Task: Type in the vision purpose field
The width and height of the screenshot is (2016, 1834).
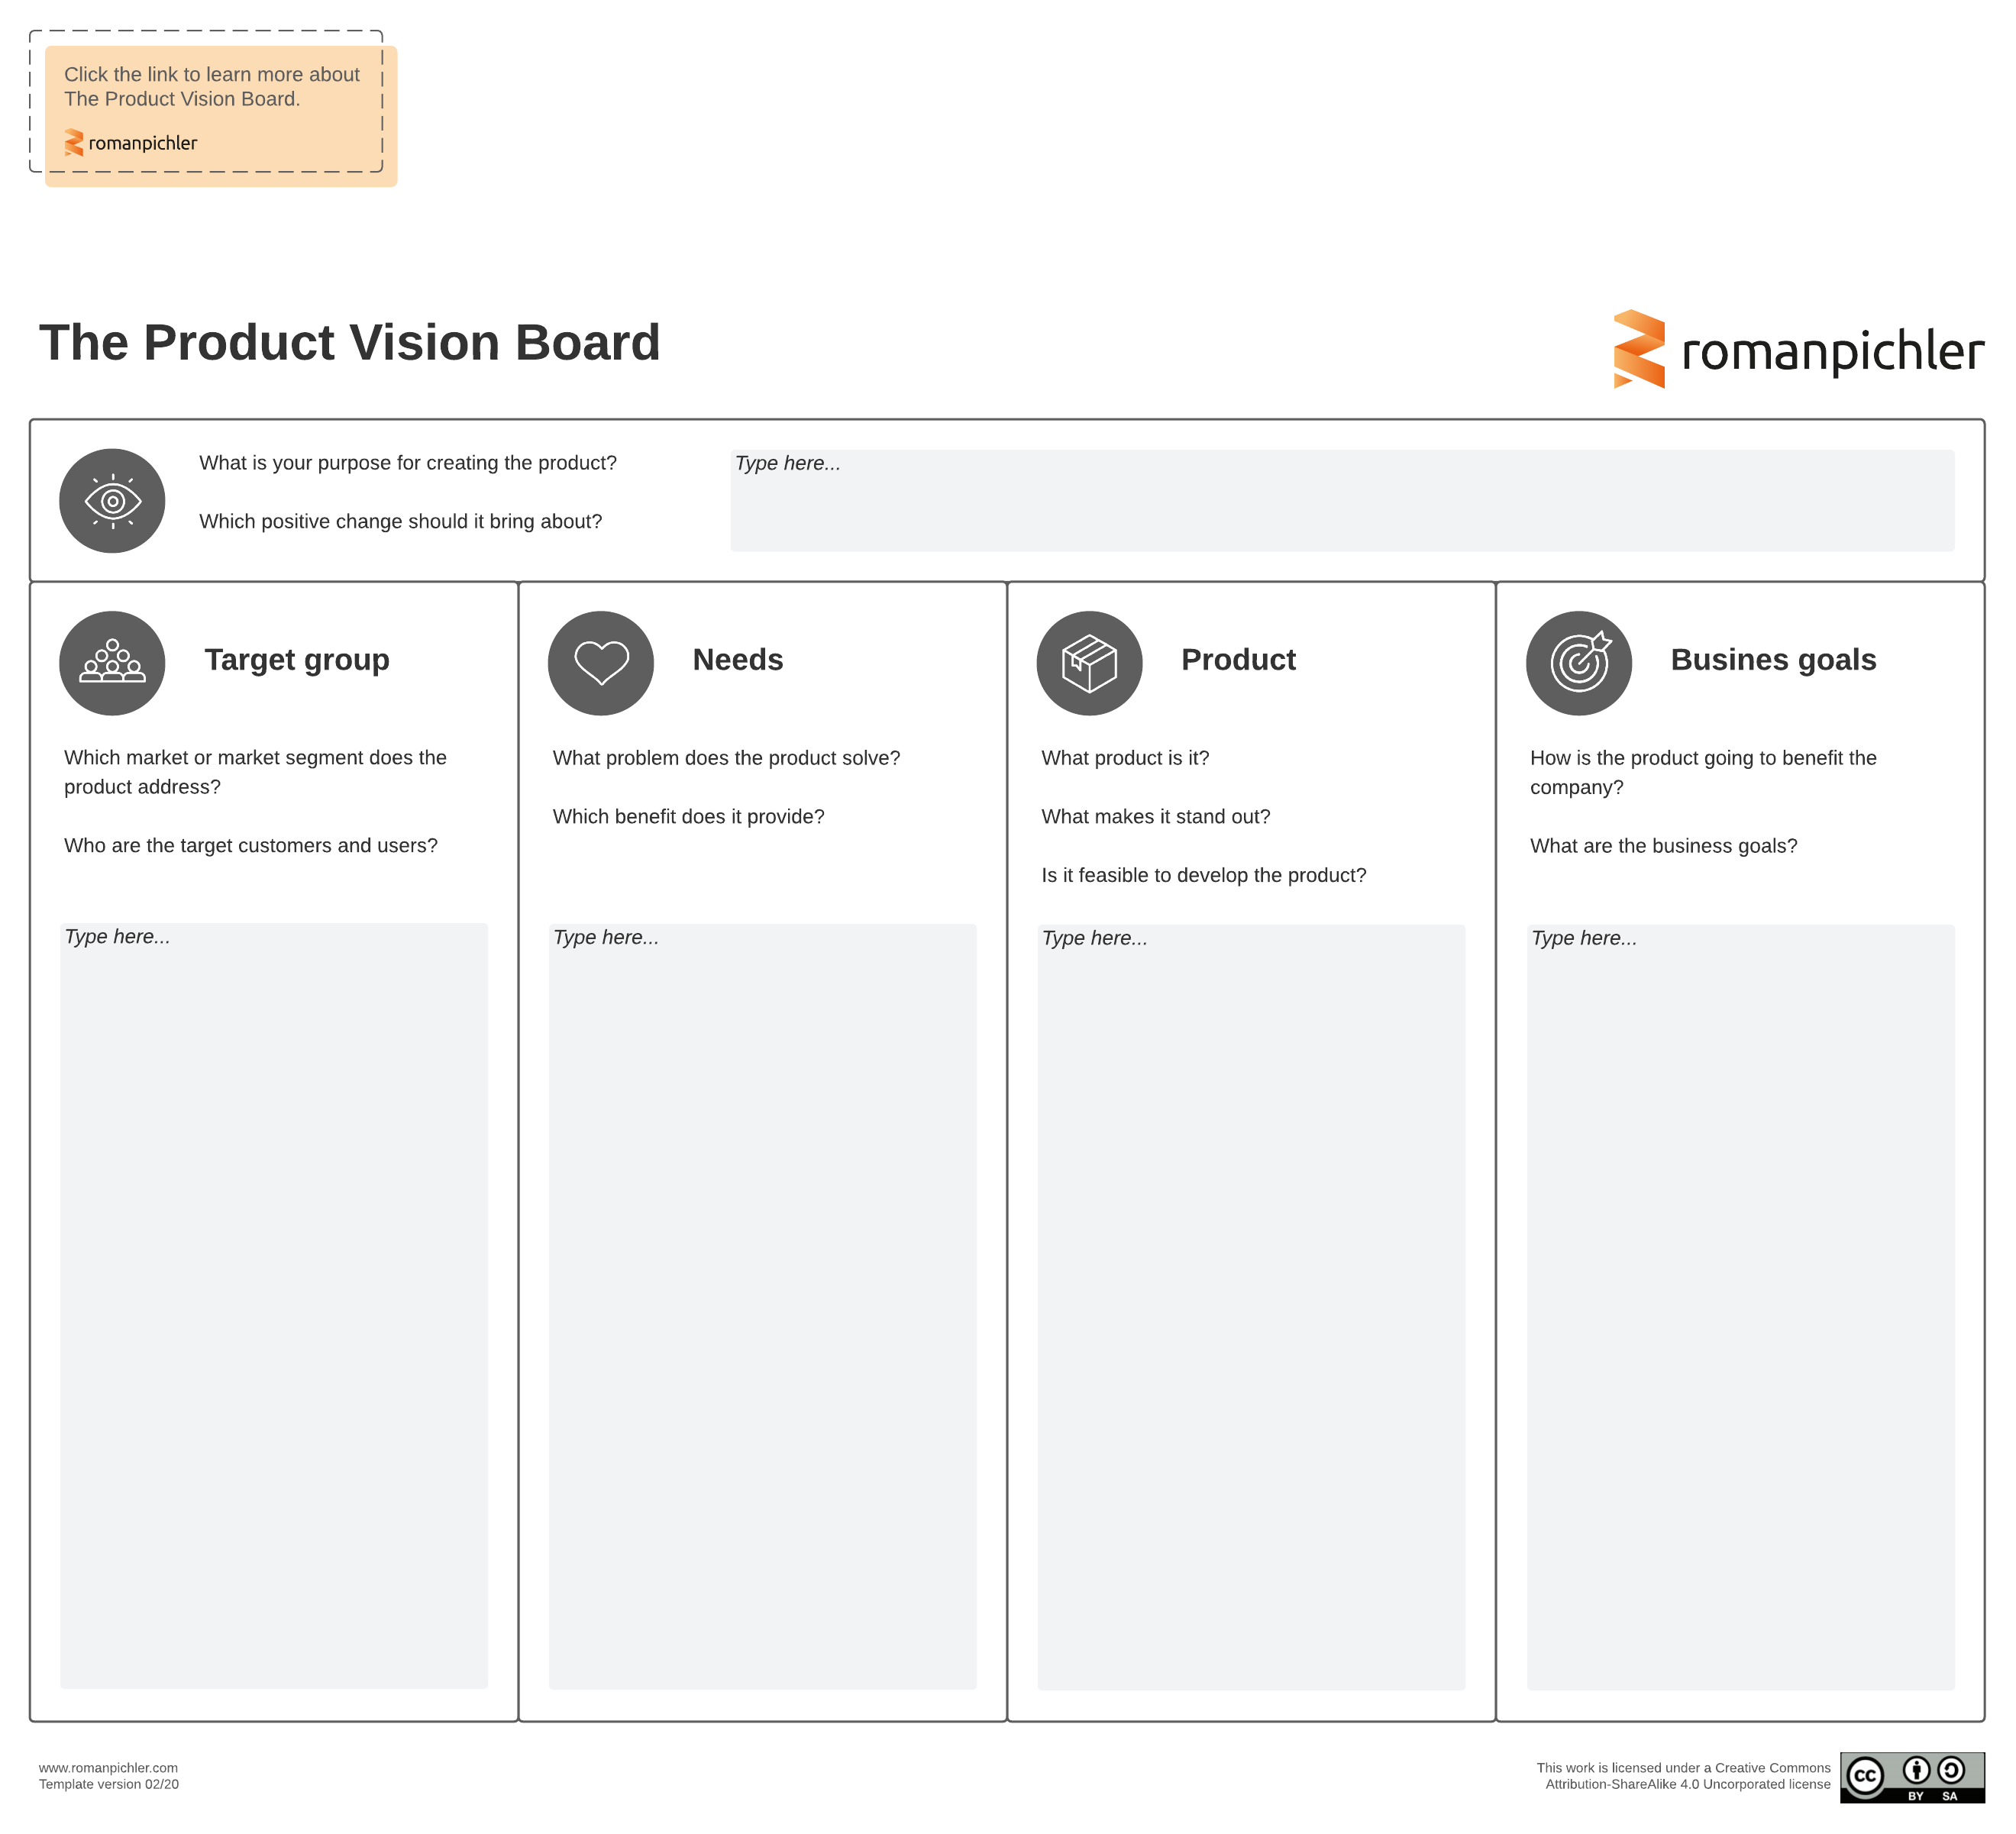Action: click(x=1342, y=500)
